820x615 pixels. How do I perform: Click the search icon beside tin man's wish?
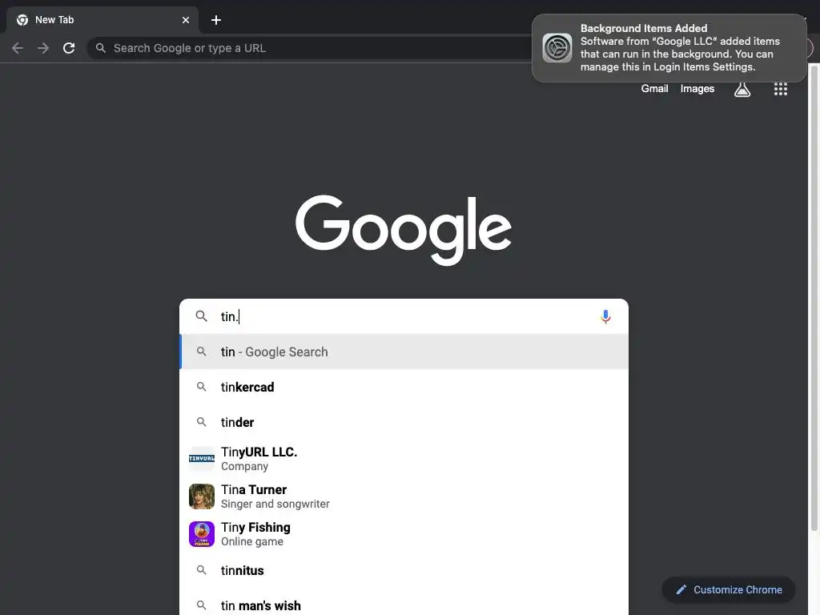click(201, 605)
